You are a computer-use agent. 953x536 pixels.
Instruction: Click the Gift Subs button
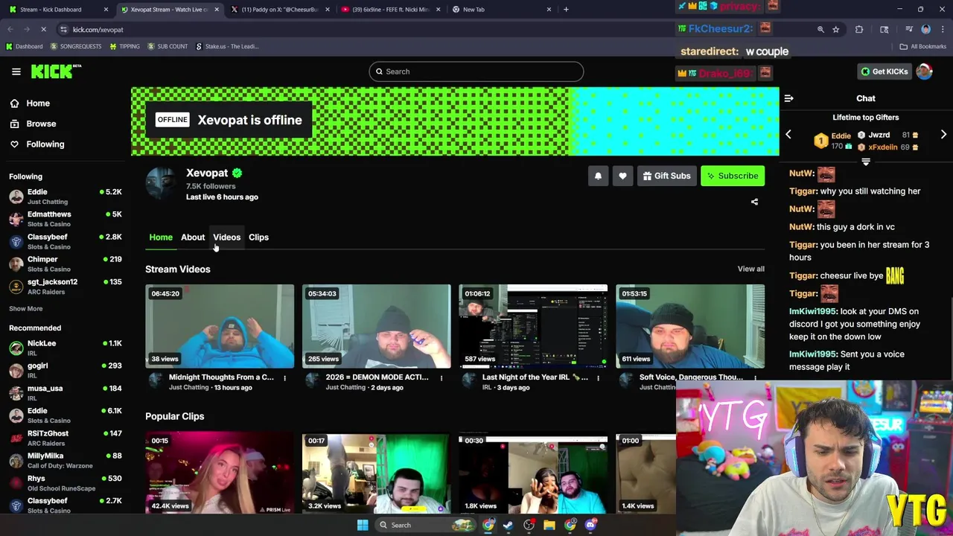[666, 176]
